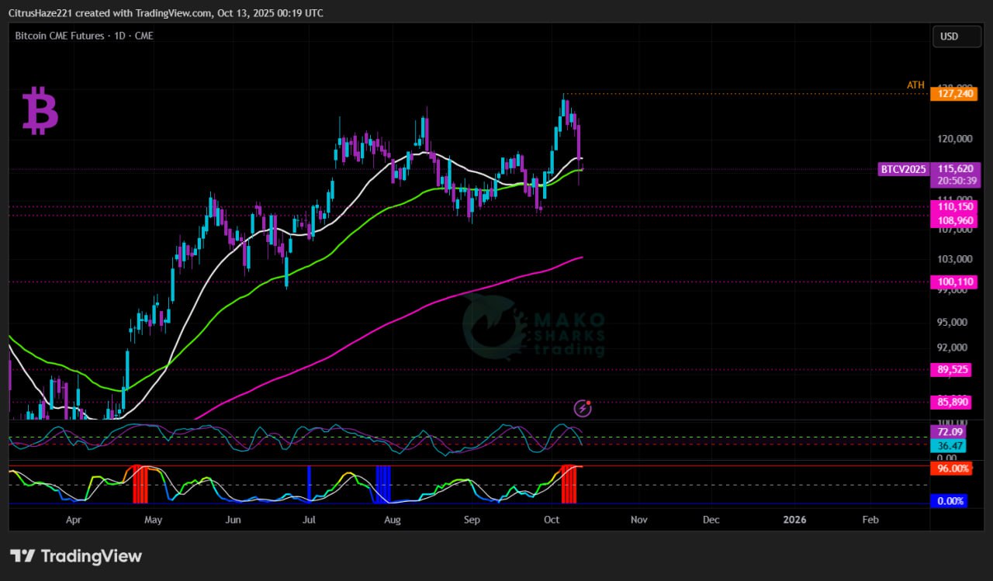Click the 108,960 pink level label
Image resolution: width=993 pixels, height=581 pixels.
coord(955,220)
